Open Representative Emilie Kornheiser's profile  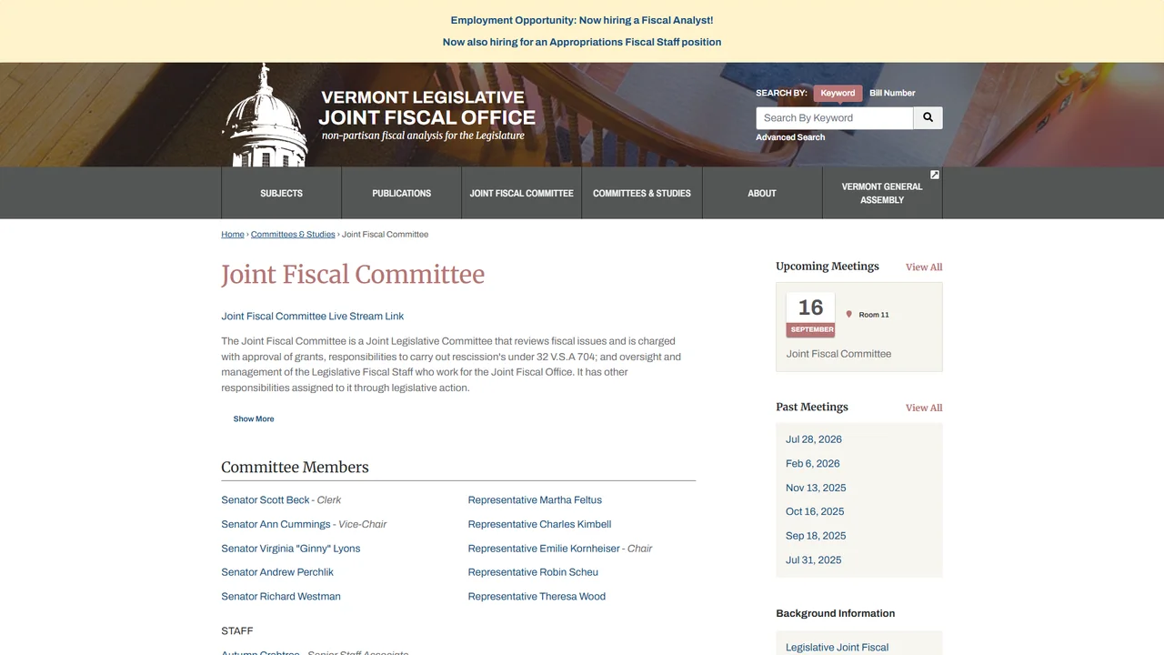(x=544, y=549)
